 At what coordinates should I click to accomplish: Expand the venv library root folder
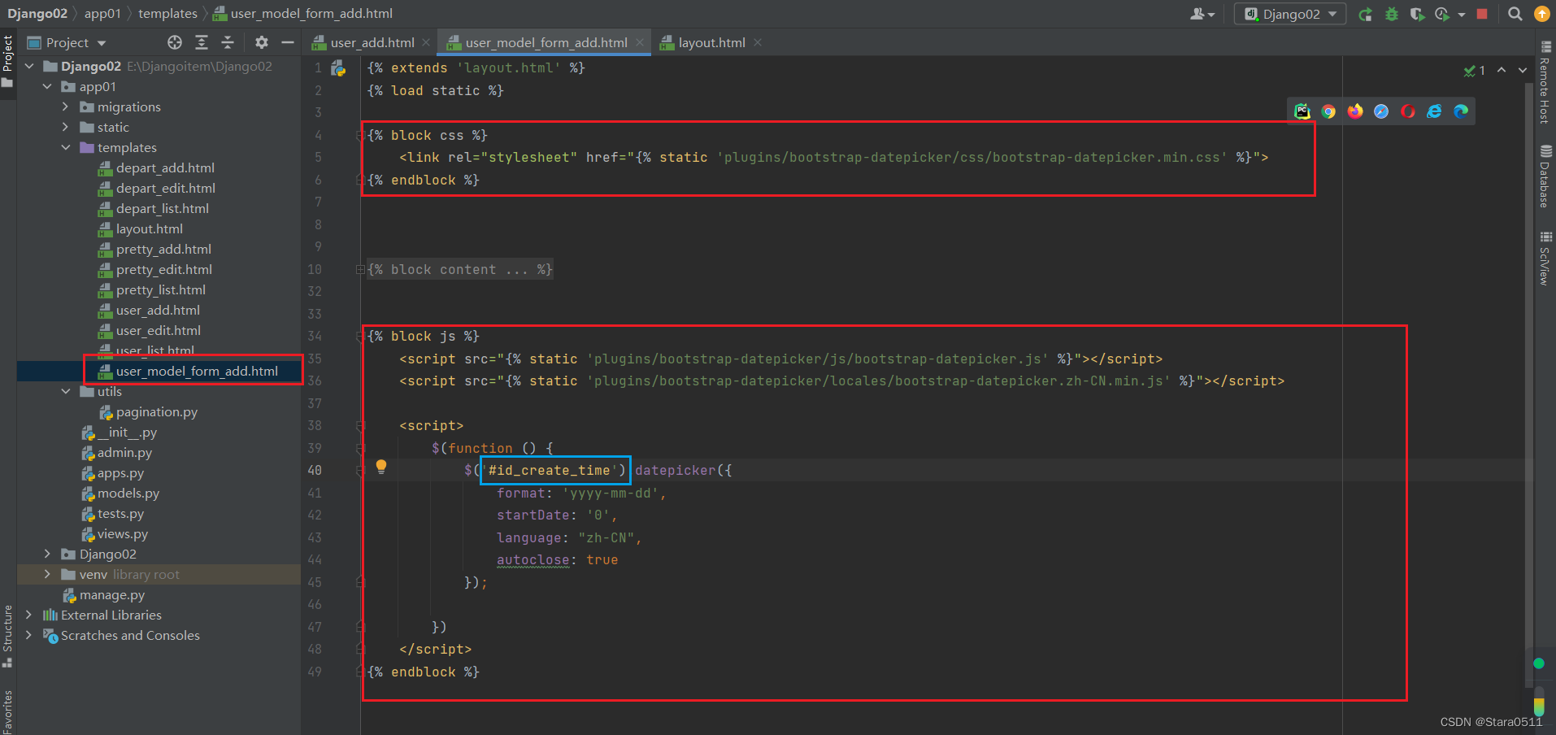pyautogui.click(x=47, y=574)
